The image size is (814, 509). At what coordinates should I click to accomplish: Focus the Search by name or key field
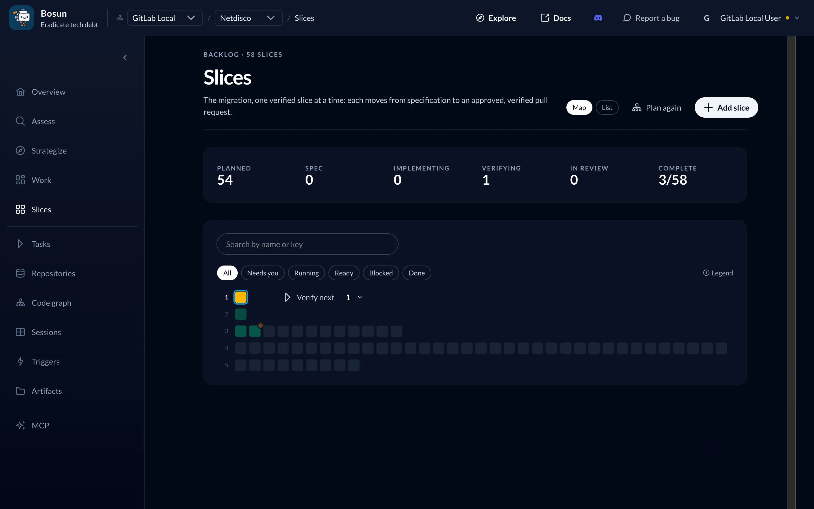pos(308,244)
